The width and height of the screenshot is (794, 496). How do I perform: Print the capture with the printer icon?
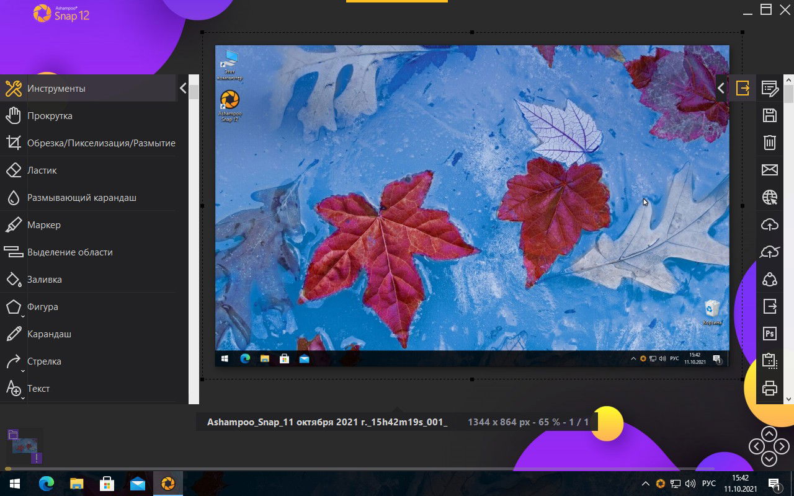(770, 388)
